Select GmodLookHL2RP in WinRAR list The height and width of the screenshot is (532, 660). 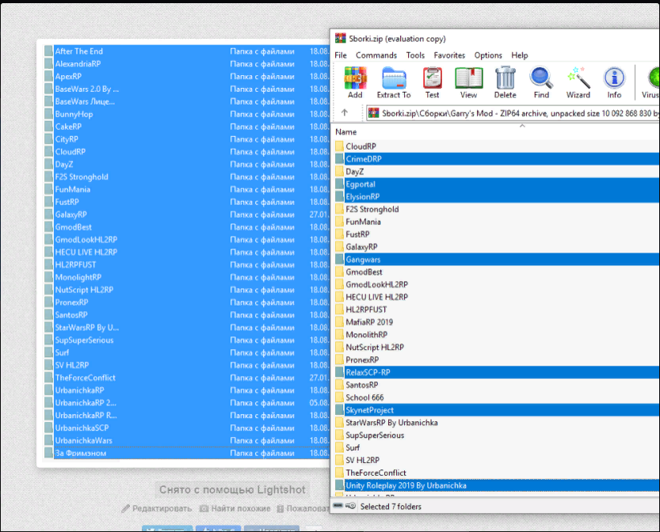(x=497, y=284)
